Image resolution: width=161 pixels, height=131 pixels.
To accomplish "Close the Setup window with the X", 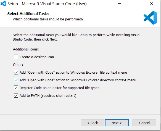I will tap(152, 4).
